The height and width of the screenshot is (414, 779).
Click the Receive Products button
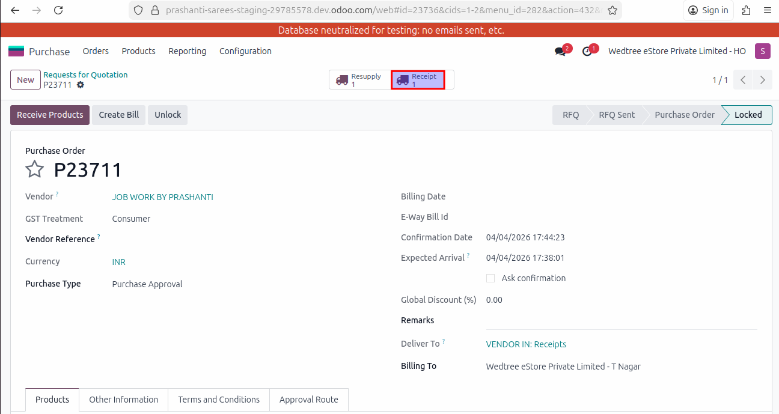(50, 115)
